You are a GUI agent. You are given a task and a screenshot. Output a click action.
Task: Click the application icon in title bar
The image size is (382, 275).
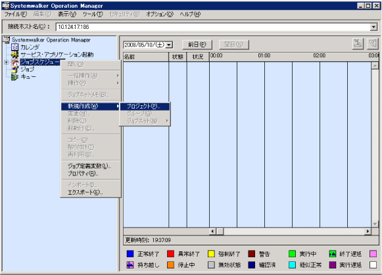(x=5, y=5)
